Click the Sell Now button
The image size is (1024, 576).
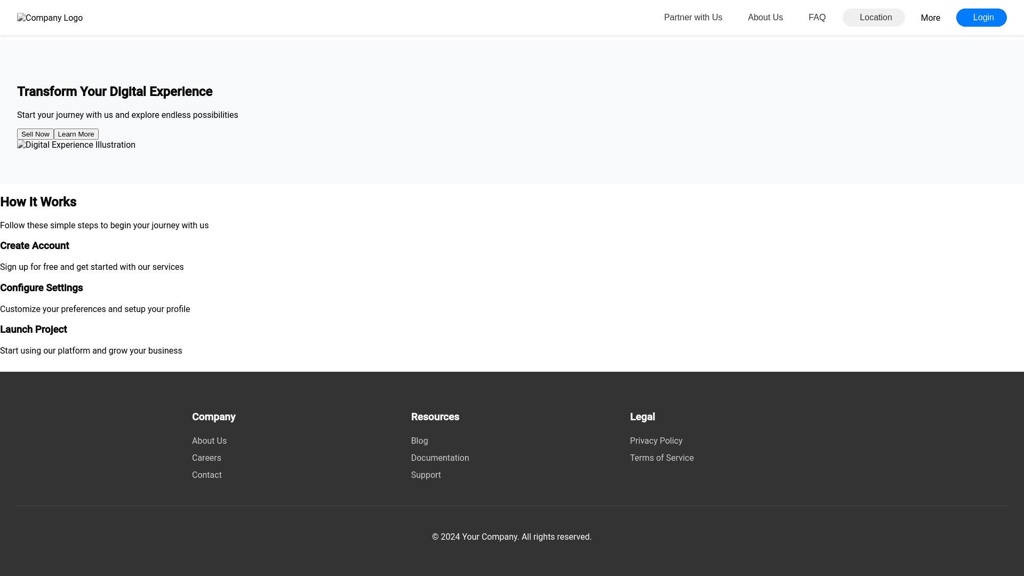pyautogui.click(x=35, y=134)
